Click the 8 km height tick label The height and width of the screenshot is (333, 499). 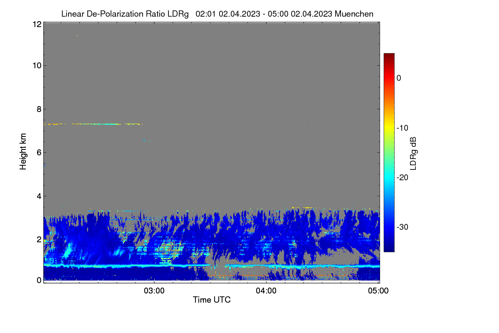coord(39,109)
